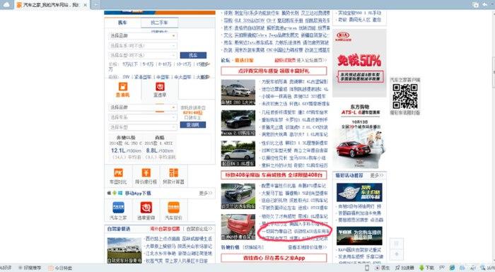Click the orange 查油耗 fuel icon
495x272 pixels.
click(x=122, y=86)
